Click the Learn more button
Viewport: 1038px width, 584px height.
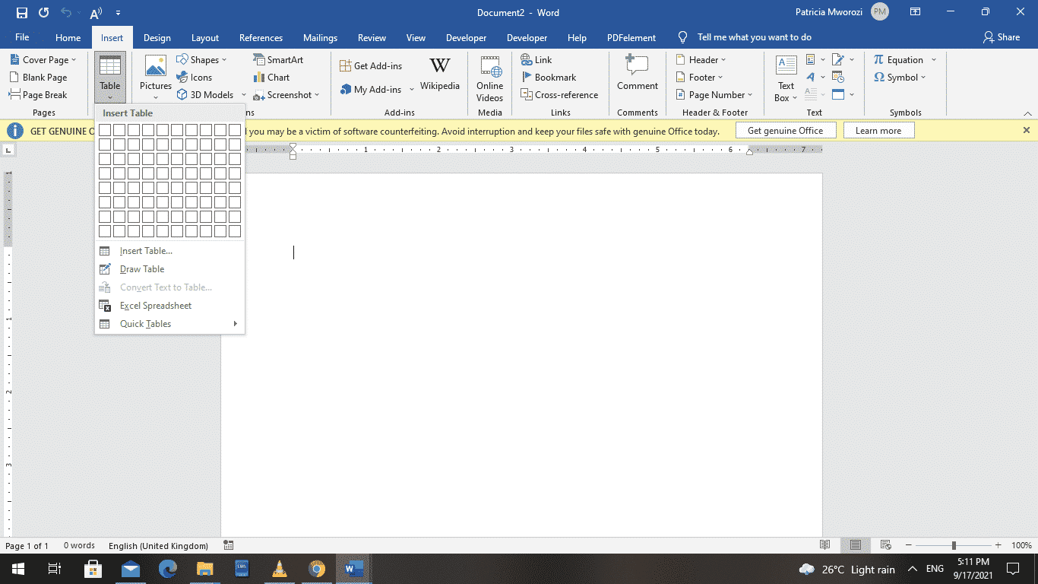(878, 130)
